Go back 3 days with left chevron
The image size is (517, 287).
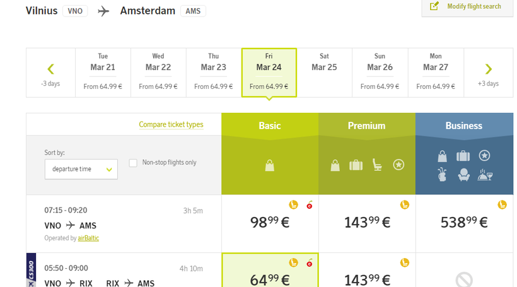point(50,73)
